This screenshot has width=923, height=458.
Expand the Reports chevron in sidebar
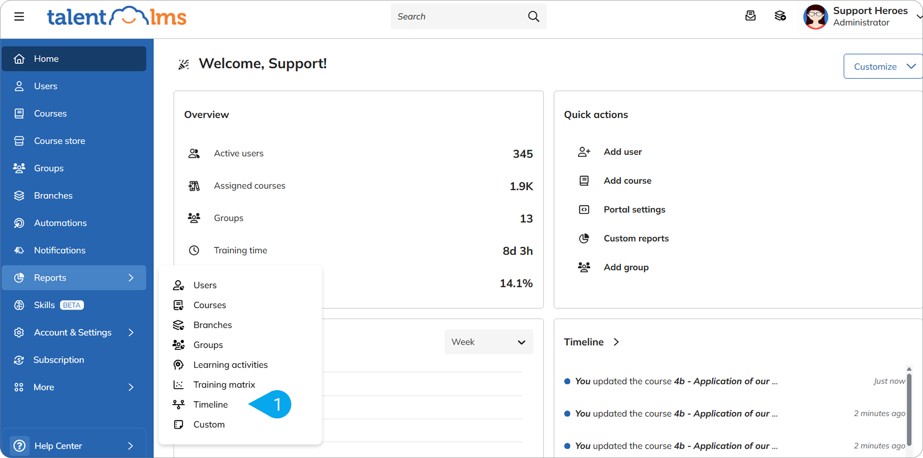(131, 278)
